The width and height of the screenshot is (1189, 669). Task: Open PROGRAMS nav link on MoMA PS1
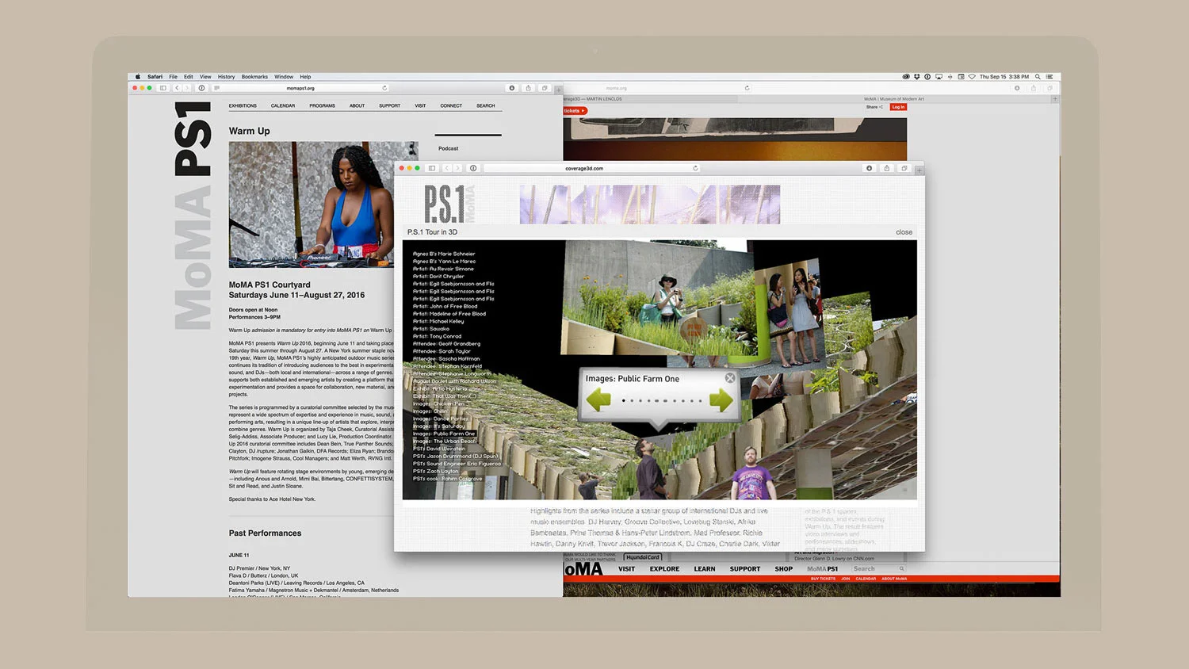pos(322,105)
